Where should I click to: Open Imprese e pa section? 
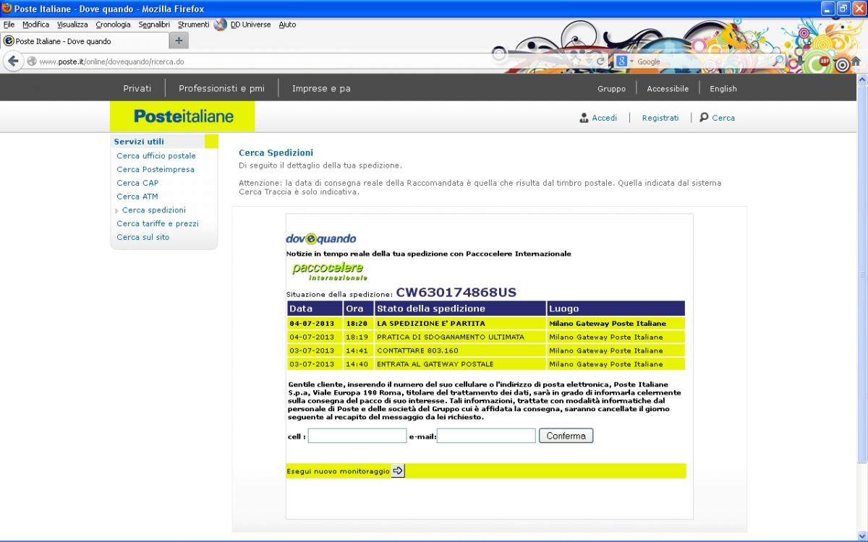pyautogui.click(x=321, y=88)
